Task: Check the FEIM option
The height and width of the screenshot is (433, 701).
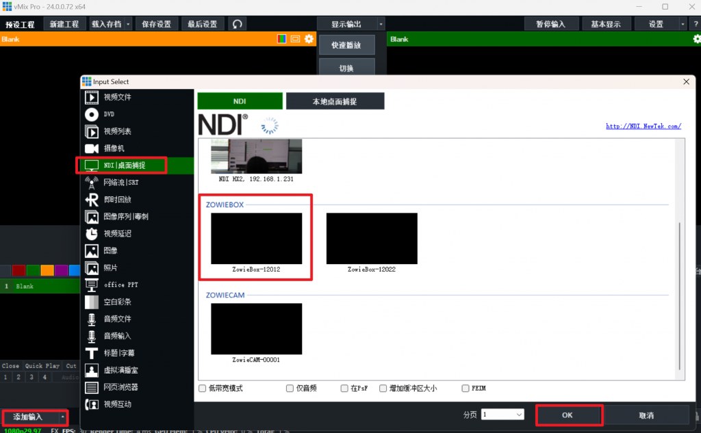Action: (466, 389)
